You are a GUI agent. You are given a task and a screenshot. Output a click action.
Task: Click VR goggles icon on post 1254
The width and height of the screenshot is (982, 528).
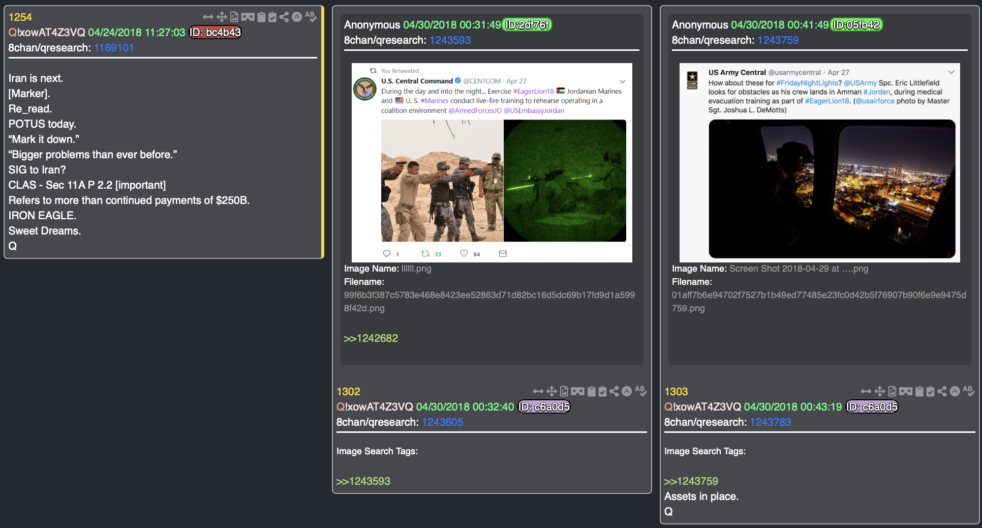point(248,17)
